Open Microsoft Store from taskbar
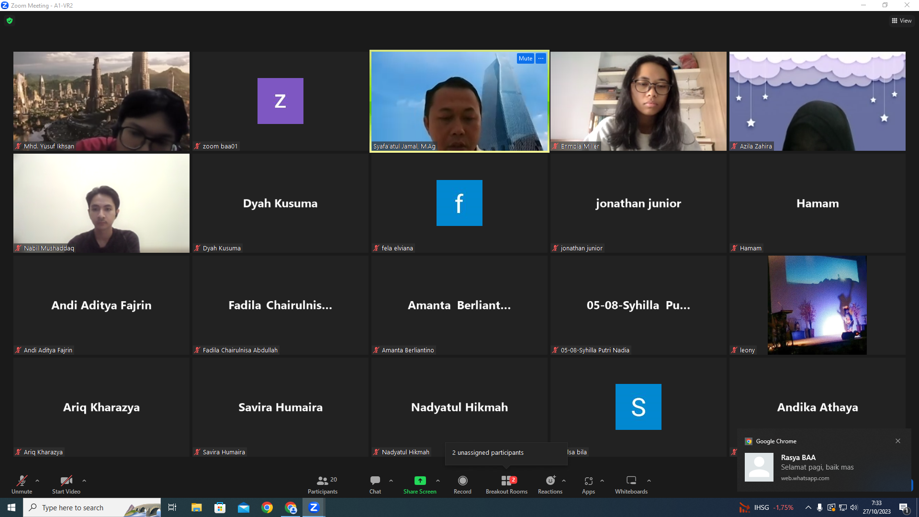919x517 pixels. [220, 507]
